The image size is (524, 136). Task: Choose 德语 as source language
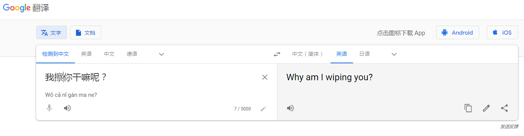pos(132,54)
